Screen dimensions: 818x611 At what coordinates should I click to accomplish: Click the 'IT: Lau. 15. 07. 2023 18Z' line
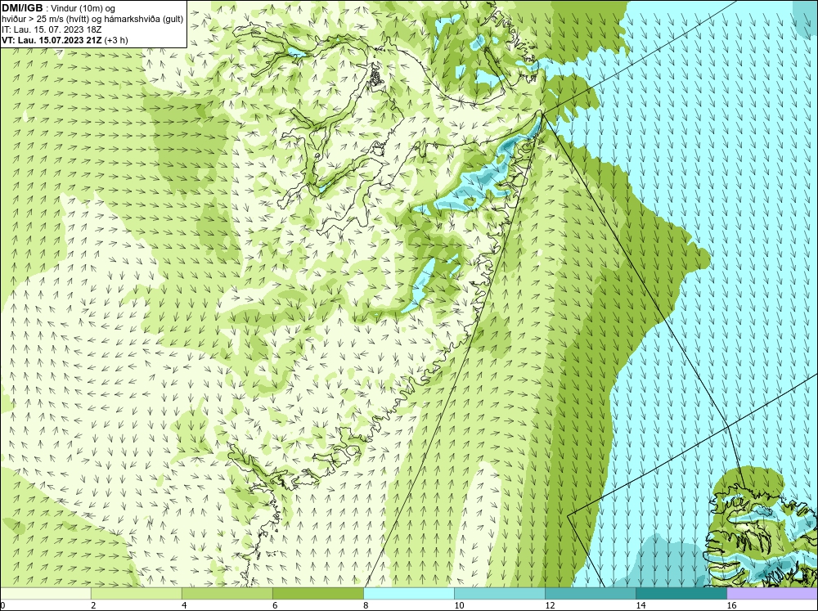coord(52,29)
